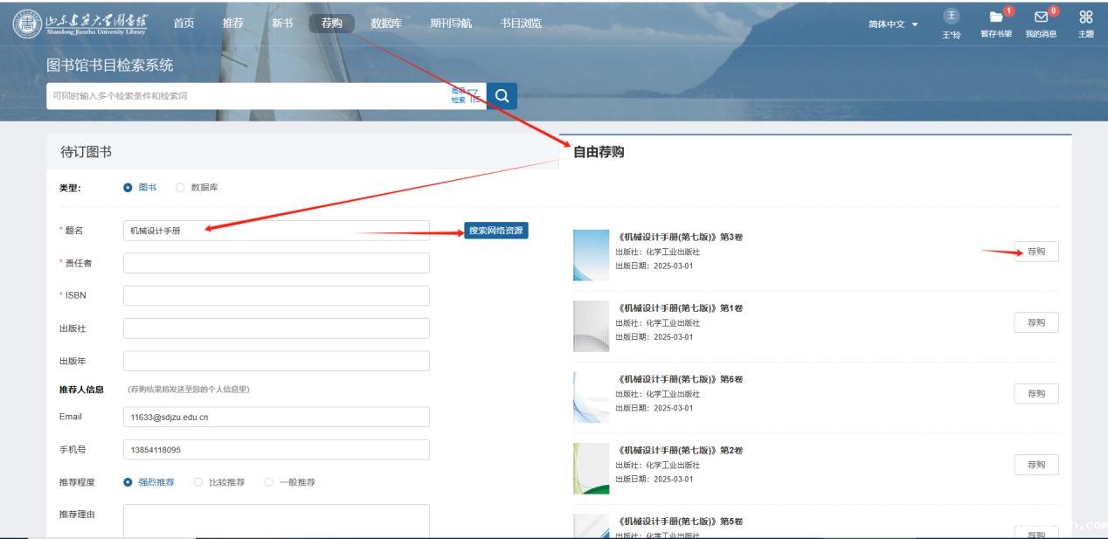
Task: Open the 暂存书架 folder icon
Action: tap(996, 17)
